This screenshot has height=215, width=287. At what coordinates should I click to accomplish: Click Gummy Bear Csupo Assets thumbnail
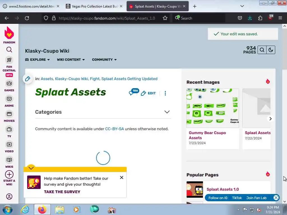(213, 108)
